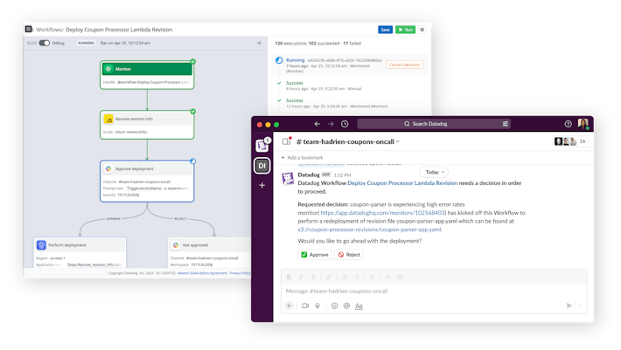The image size is (621, 350).
Task: Click the video clip camera icon
Action: pyautogui.click(x=305, y=305)
